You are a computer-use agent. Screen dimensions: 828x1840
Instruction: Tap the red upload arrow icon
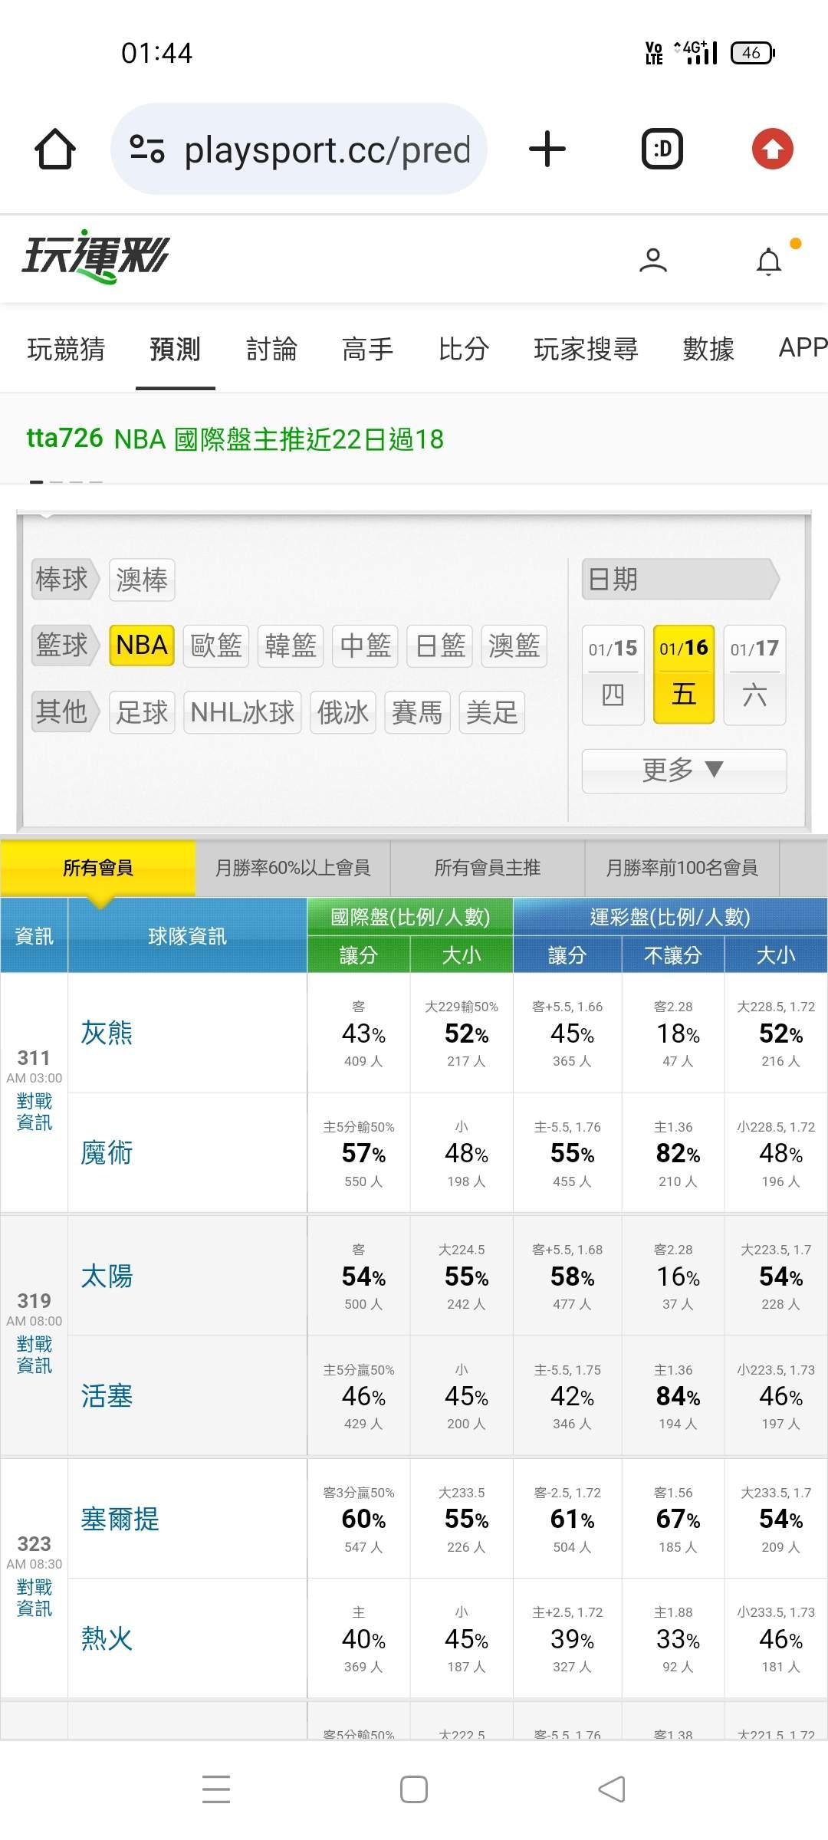[772, 149]
